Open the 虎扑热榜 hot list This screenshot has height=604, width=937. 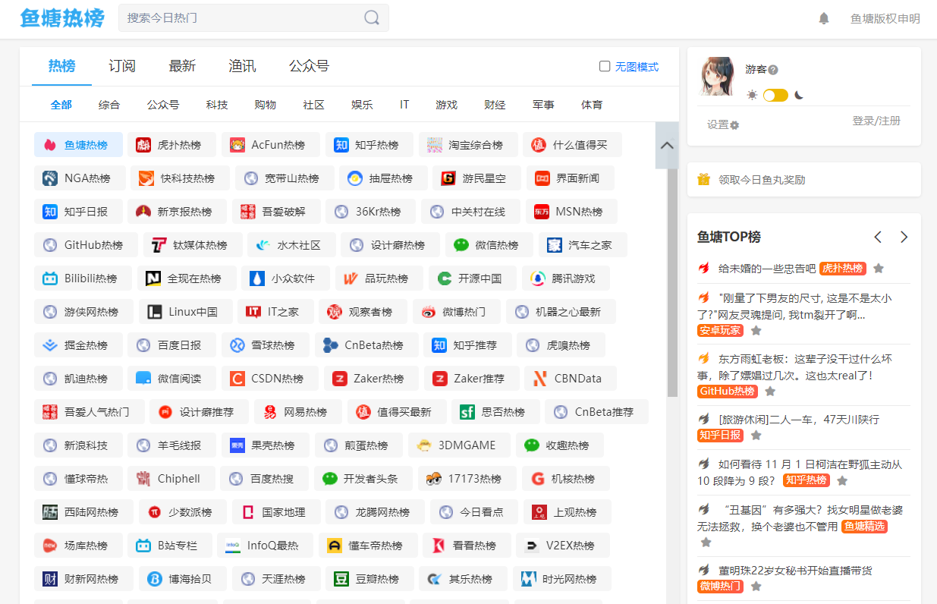pyautogui.click(x=177, y=144)
